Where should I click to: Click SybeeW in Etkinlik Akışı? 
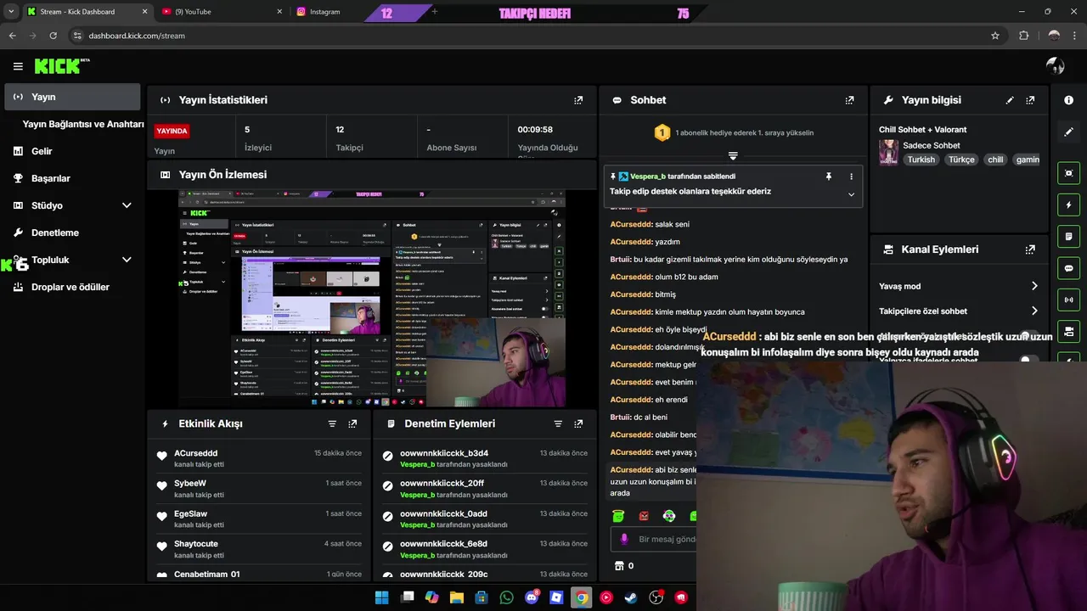(x=190, y=483)
